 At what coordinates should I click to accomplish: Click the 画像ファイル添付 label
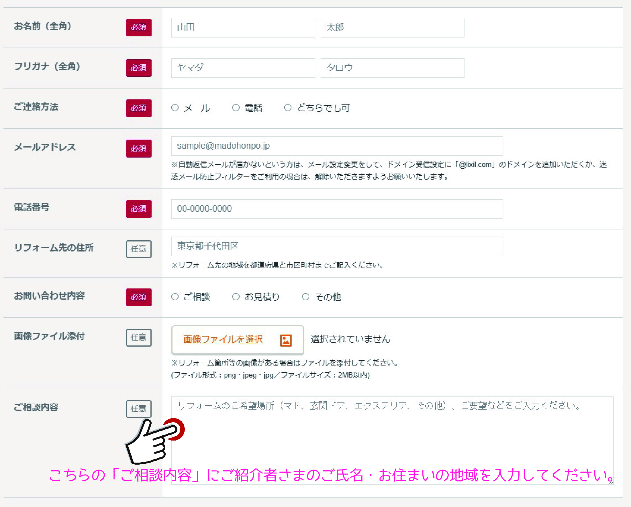[x=50, y=336]
